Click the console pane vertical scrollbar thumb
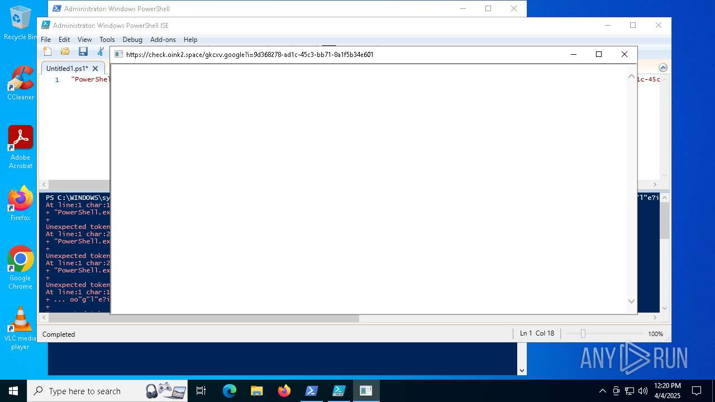The width and height of the screenshot is (715, 402). [665, 221]
